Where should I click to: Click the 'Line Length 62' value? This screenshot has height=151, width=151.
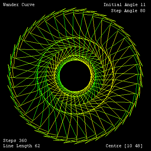pos(22,146)
